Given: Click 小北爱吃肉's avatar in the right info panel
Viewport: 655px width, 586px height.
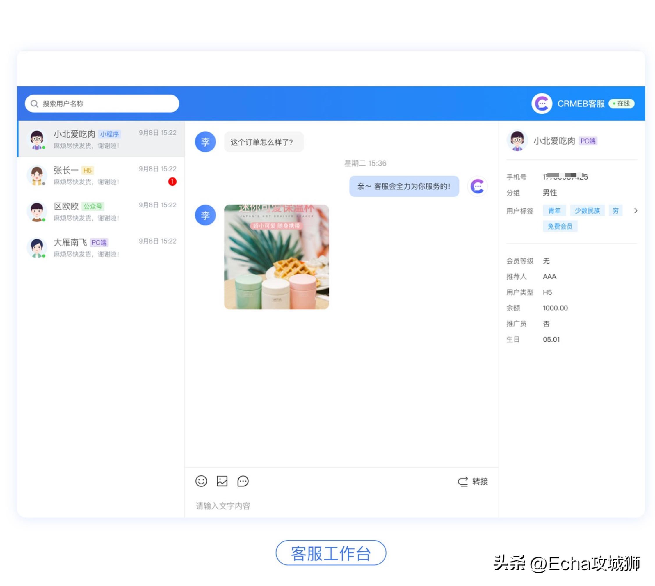Looking at the screenshot, I should tap(517, 141).
